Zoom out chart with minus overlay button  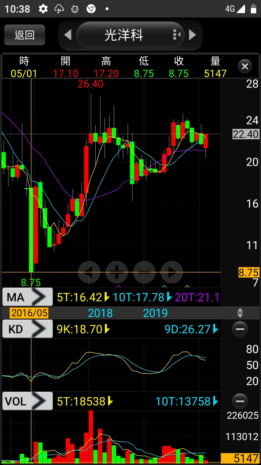(144, 272)
